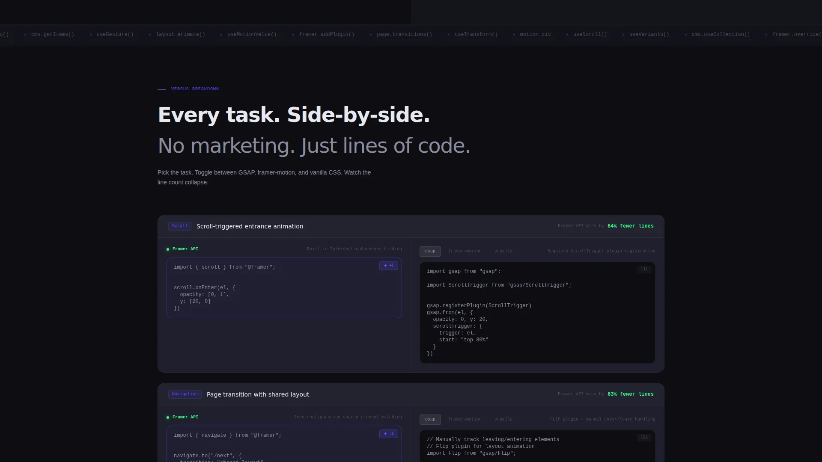Click 'FLIP plugin + manual enter/leave handling' note

(602, 419)
